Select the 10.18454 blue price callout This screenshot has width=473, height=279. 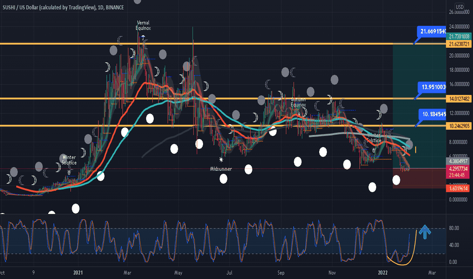coord(432,114)
